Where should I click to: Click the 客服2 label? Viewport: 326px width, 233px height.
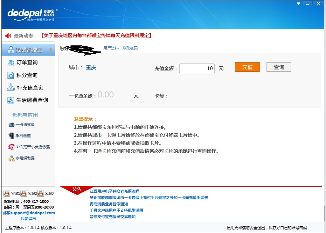[x=32, y=193]
